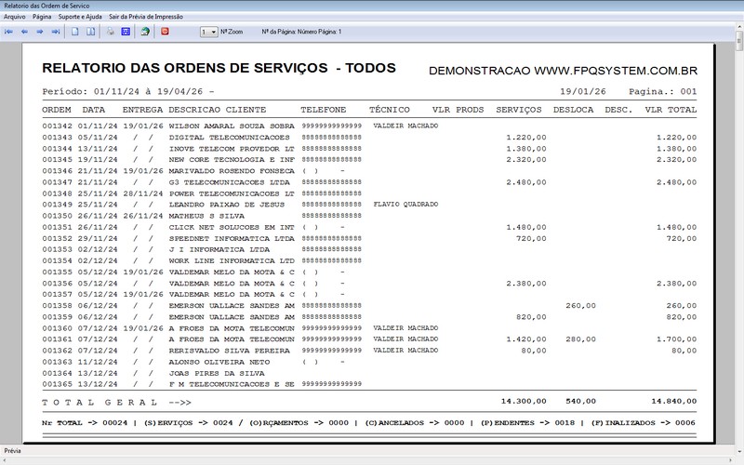Click the Pagina.: 001 text in report header
The height and width of the screenshot is (465, 744).
click(x=663, y=91)
